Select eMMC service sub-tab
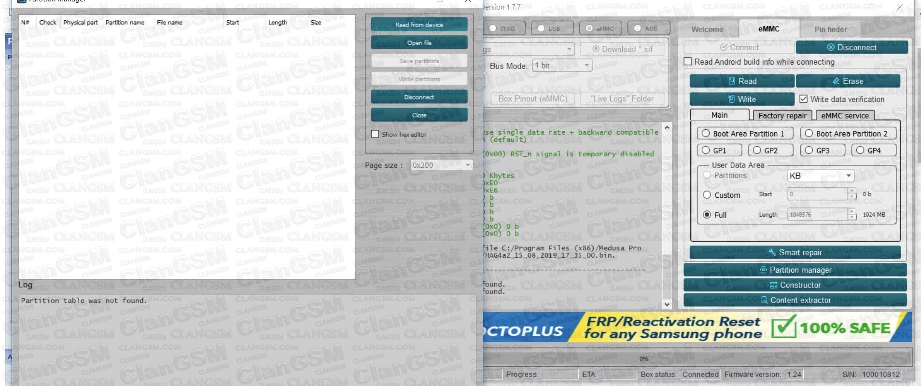This screenshot has width=921, height=386. (845, 115)
